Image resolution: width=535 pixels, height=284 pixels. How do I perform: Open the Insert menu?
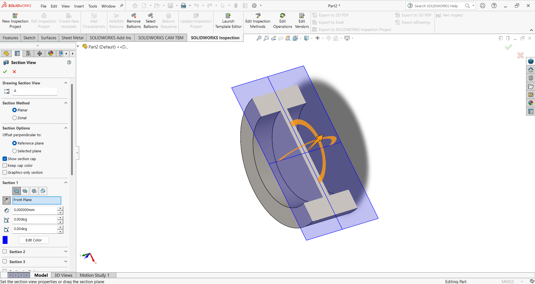pos(79,6)
